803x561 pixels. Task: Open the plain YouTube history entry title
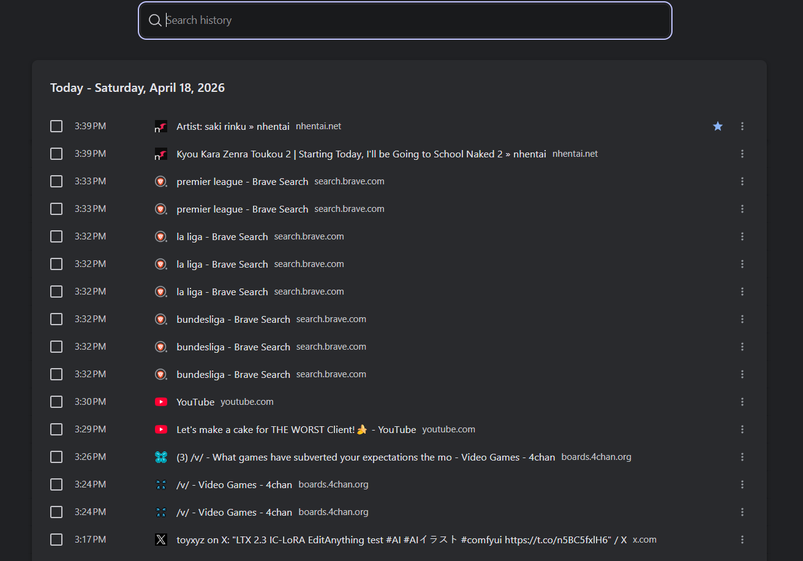(195, 402)
